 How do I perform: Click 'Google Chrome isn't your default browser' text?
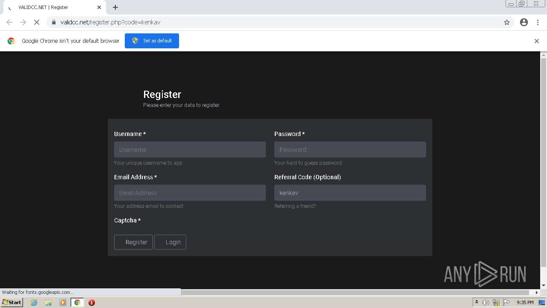pyautogui.click(x=71, y=41)
